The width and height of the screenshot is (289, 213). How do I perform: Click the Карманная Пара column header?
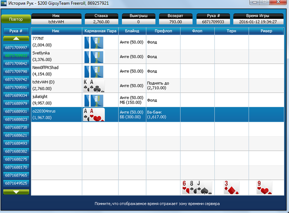click(x=100, y=31)
